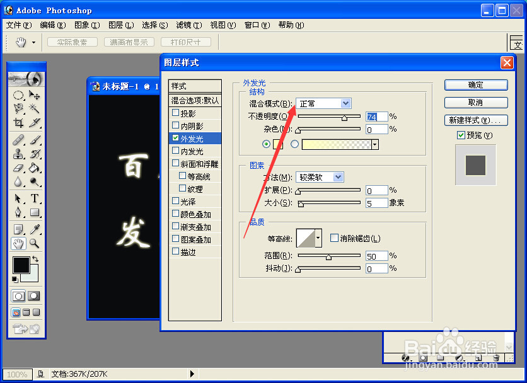Check the 消除锯齿 option
Image resolution: width=527 pixels, height=383 pixels.
tap(333, 237)
